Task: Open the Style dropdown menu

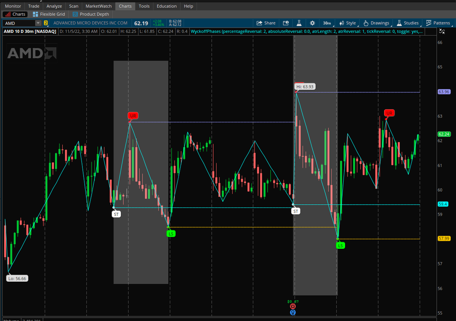Action: click(348, 23)
